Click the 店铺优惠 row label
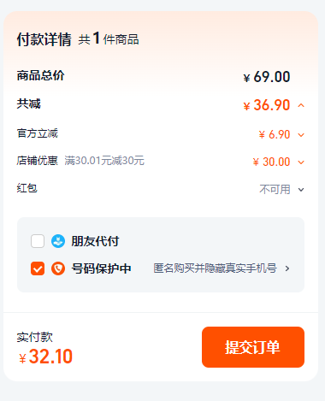The height and width of the screenshot is (401, 325). (x=38, y=161)
